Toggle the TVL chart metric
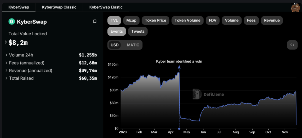Image resolution: width=302 pixels, height=138 pixels. [x=114, y=21]
